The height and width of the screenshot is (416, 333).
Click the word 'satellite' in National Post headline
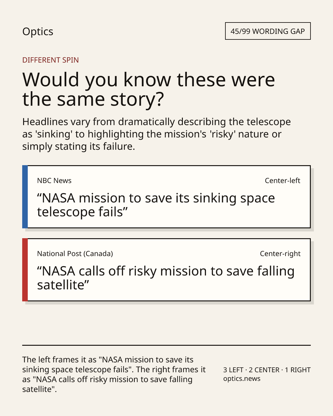coord(61,285)
